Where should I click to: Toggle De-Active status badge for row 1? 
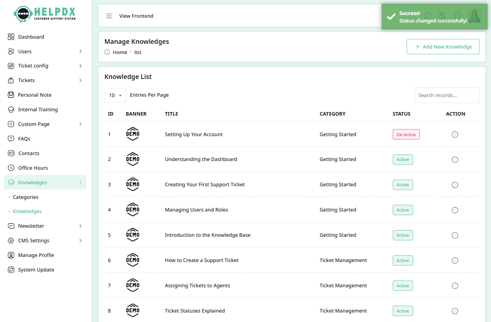[406, 135]
